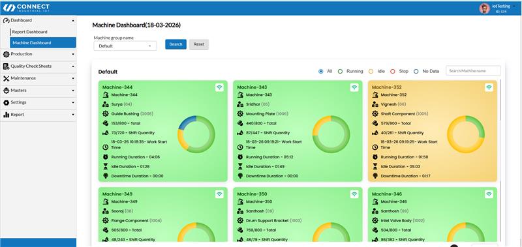Click the Machine-343 donut chart
522x247 pixels.
[x=331, y=134]
